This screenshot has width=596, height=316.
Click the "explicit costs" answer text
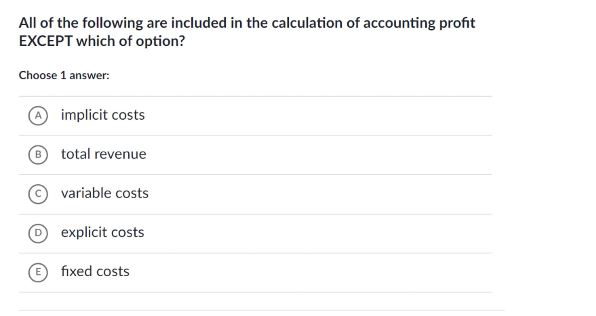pos(102,232)
